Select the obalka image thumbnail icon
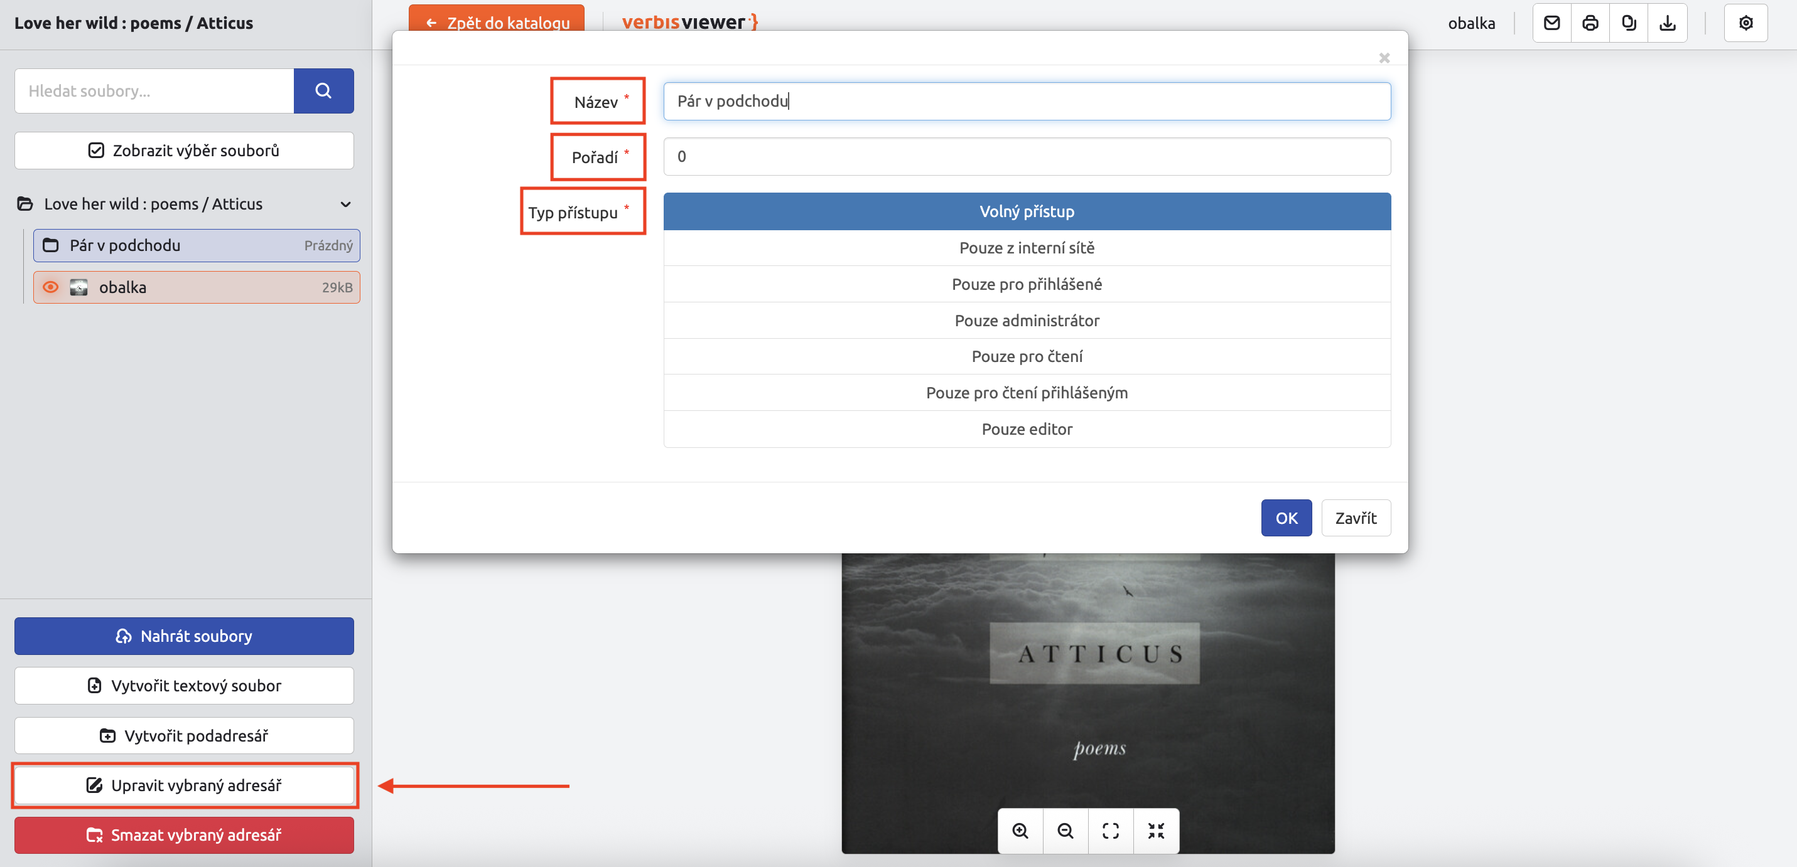 79,287
